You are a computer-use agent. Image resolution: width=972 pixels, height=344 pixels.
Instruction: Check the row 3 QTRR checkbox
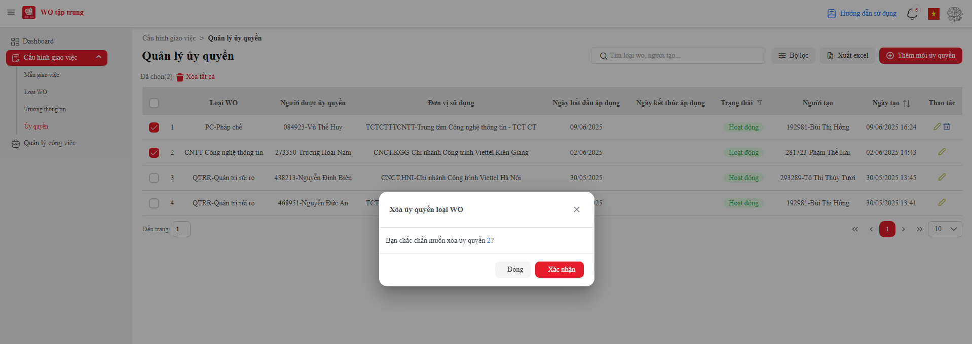(154, 178)
